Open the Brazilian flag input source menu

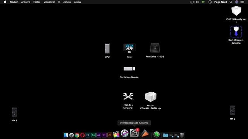click(x=203, y=2)
